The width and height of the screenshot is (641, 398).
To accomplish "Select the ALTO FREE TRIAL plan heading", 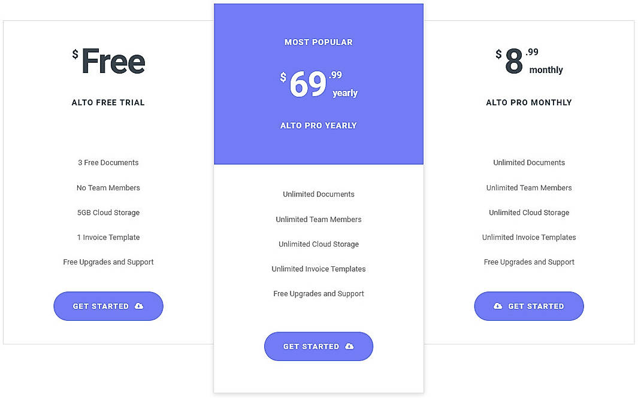I will tap(108, 102).
